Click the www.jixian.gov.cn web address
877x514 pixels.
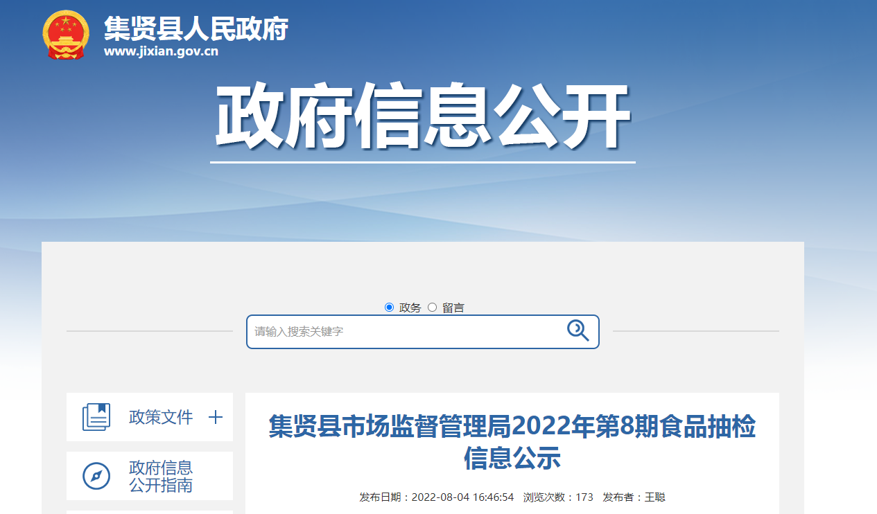click(x=161, y=52)
